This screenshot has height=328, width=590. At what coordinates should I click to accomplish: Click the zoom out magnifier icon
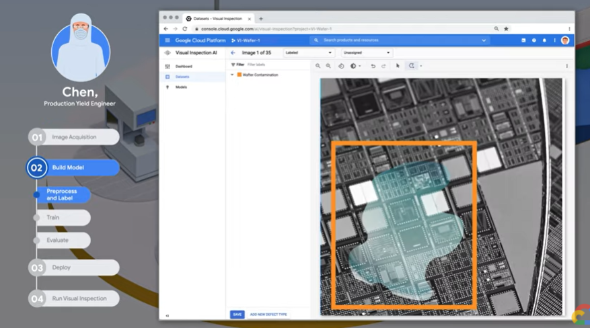(328, 66)
